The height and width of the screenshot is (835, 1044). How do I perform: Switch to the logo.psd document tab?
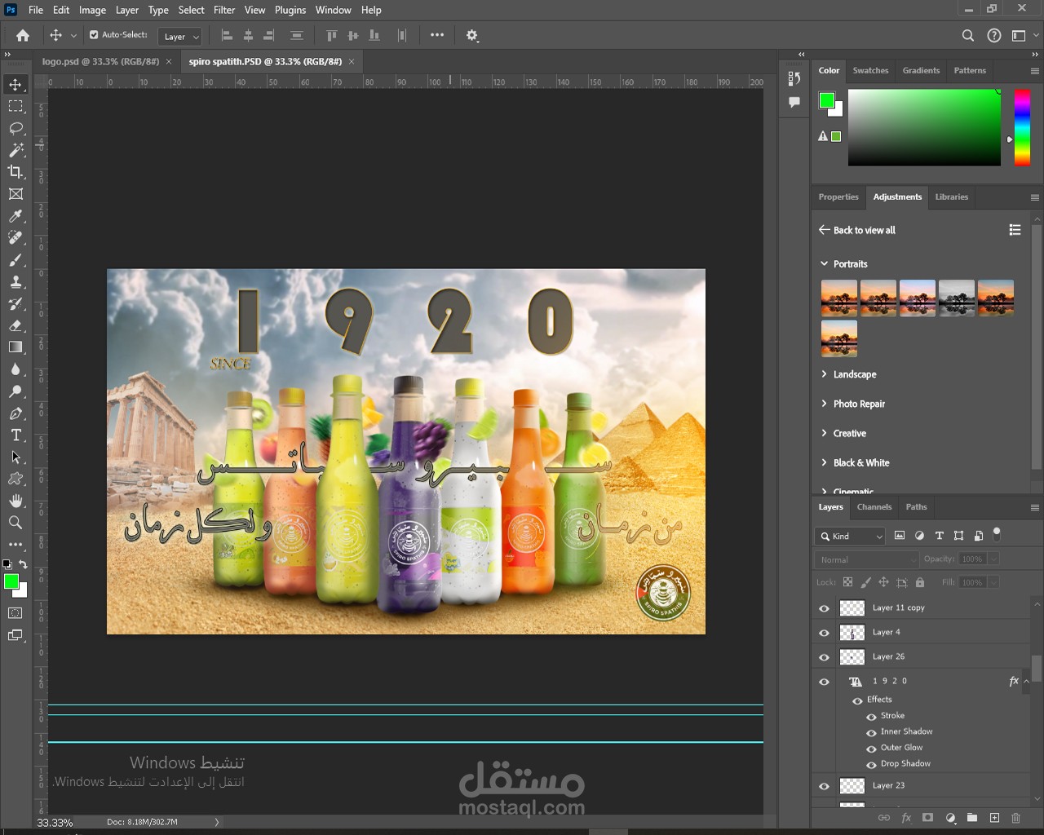(100, 61)
